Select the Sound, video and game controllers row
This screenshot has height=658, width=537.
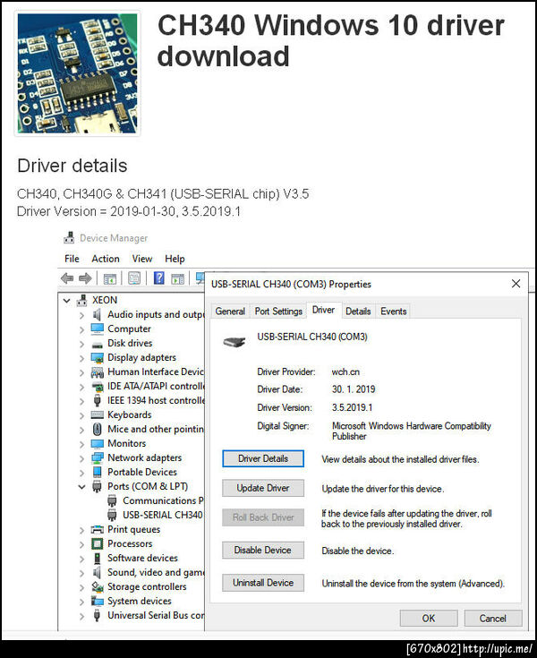(x=156, y=573)
